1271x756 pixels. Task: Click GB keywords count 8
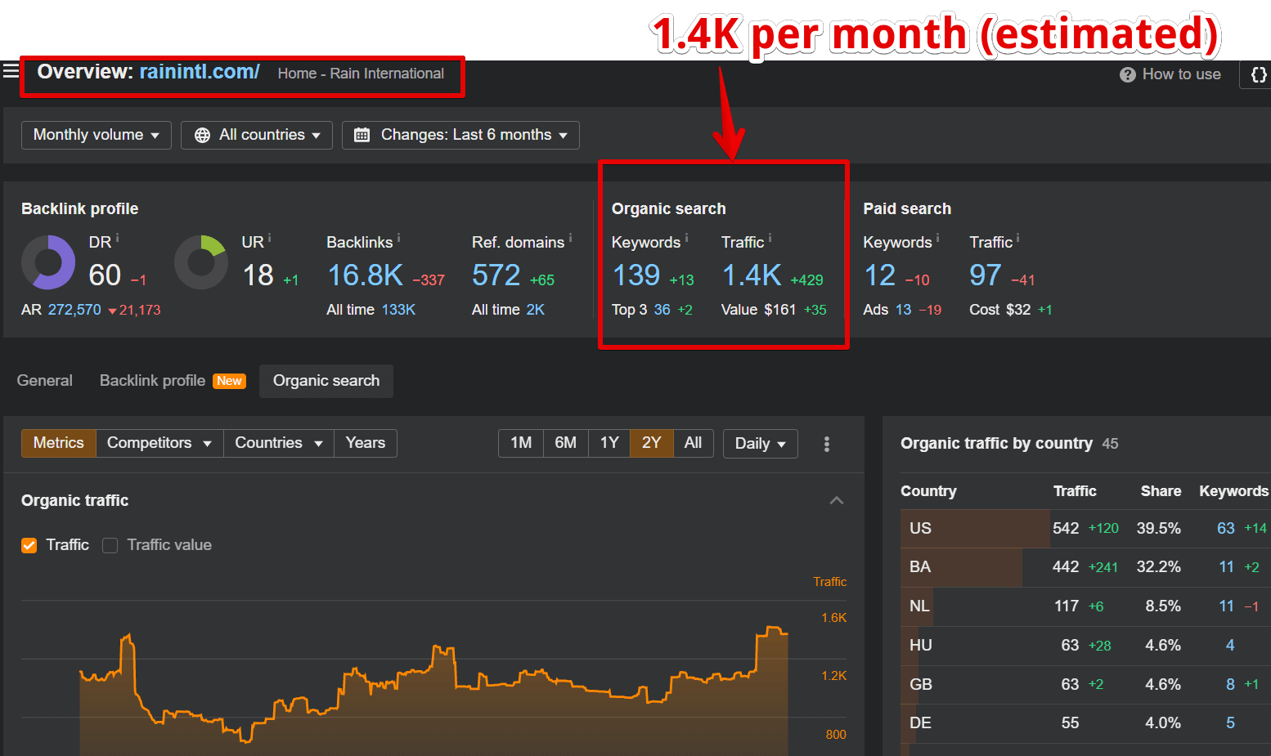[x=1230, y=685]
